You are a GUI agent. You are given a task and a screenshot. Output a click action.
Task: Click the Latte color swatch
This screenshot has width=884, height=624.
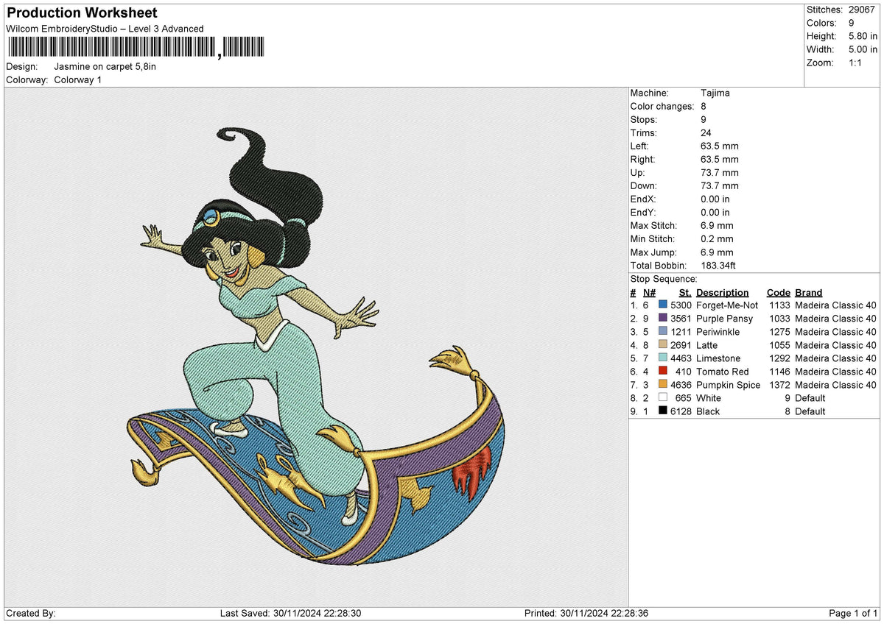point(663,345)
